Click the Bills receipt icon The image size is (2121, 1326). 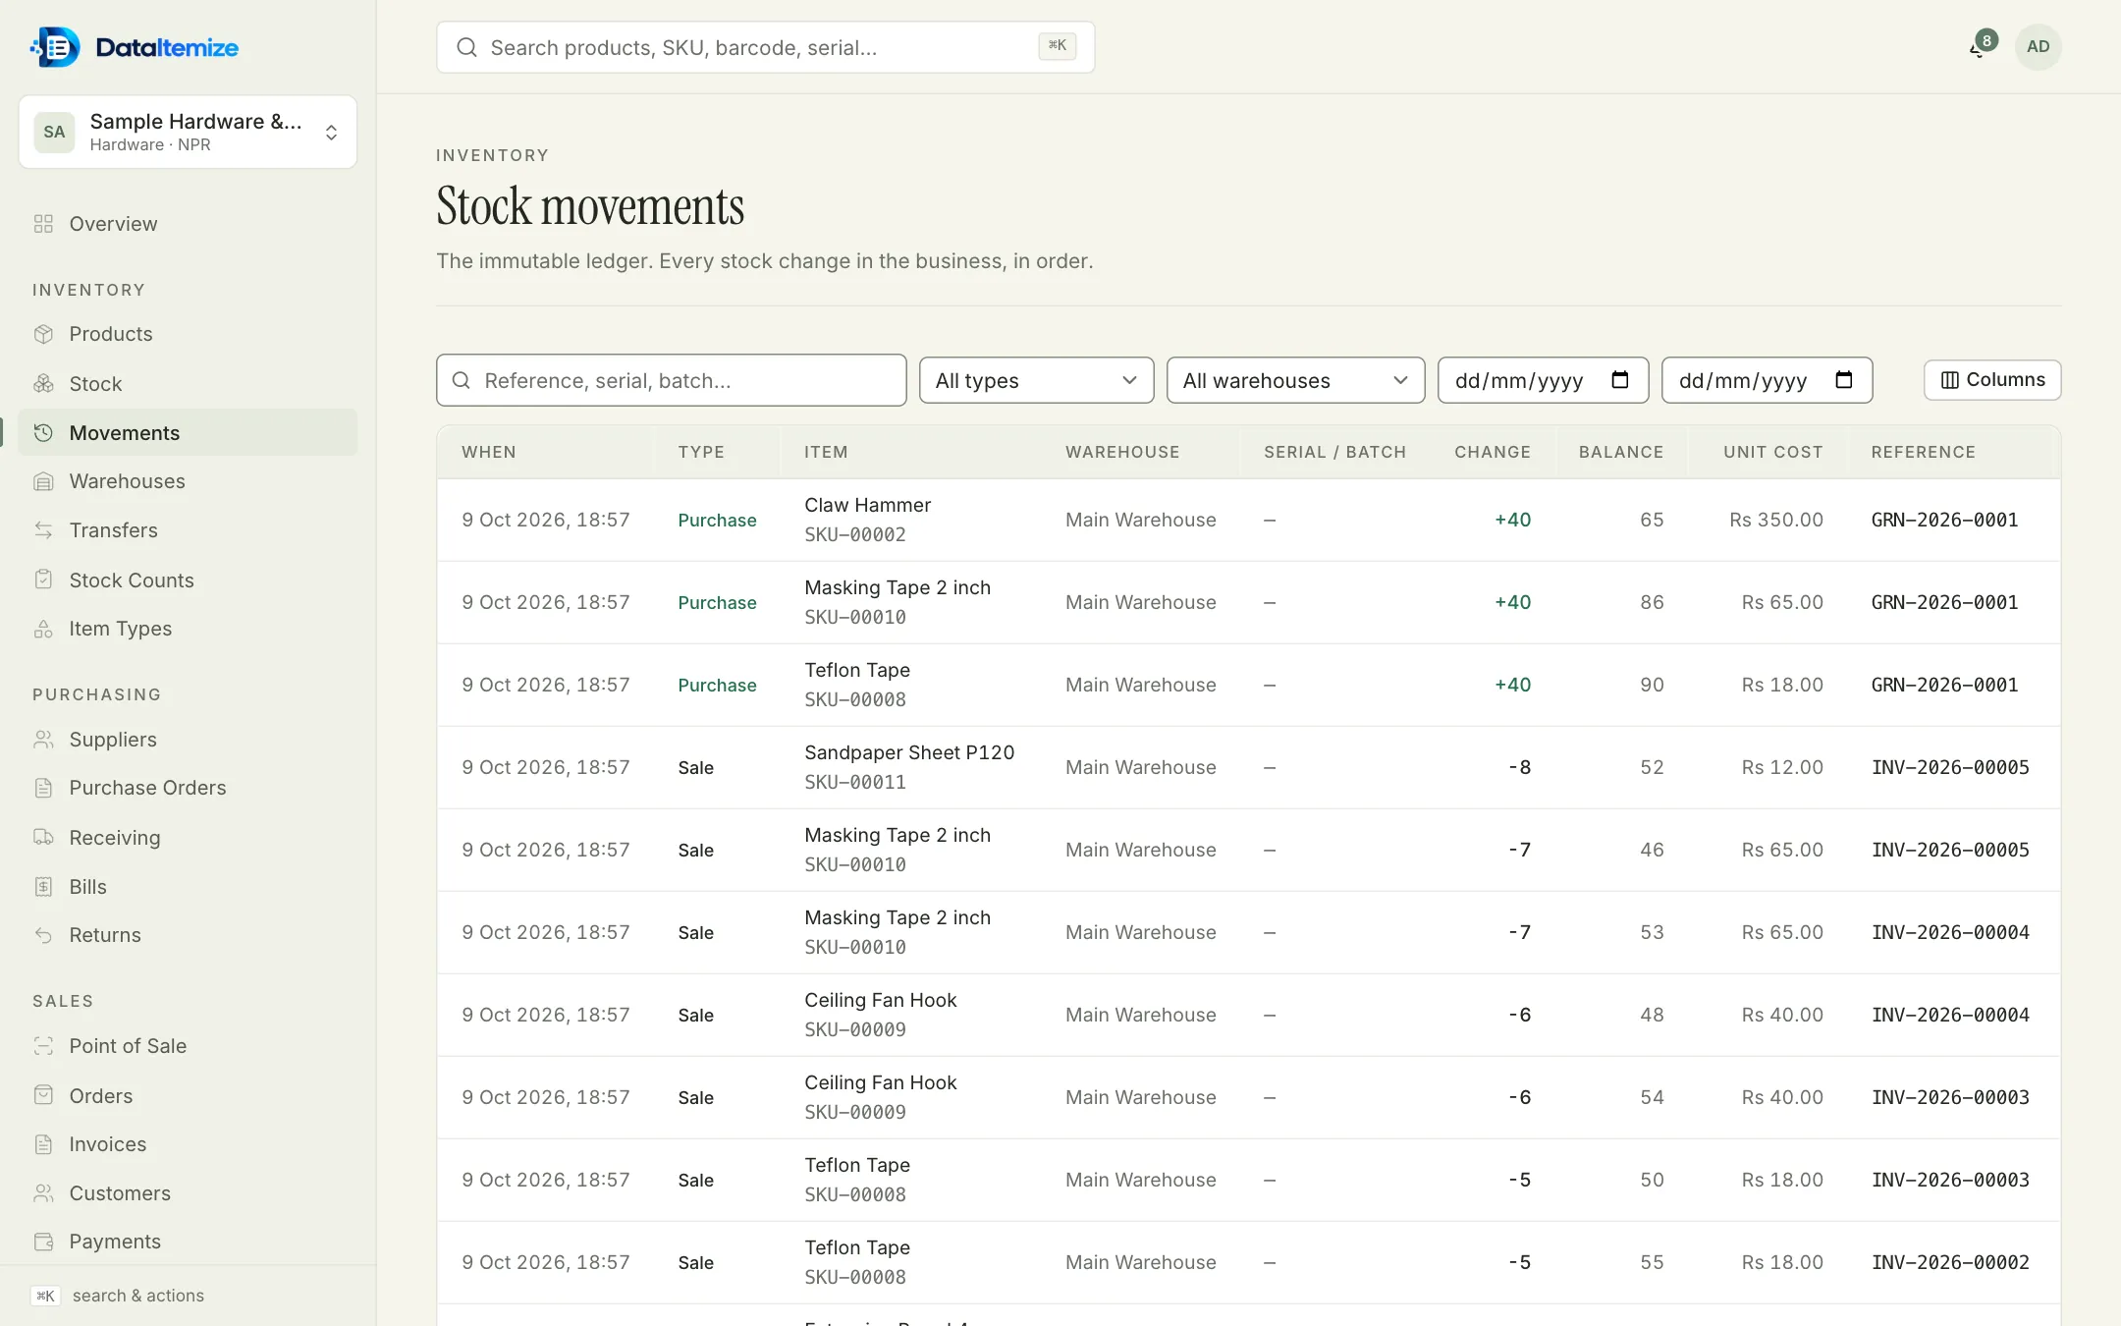(x=43, y=887)
